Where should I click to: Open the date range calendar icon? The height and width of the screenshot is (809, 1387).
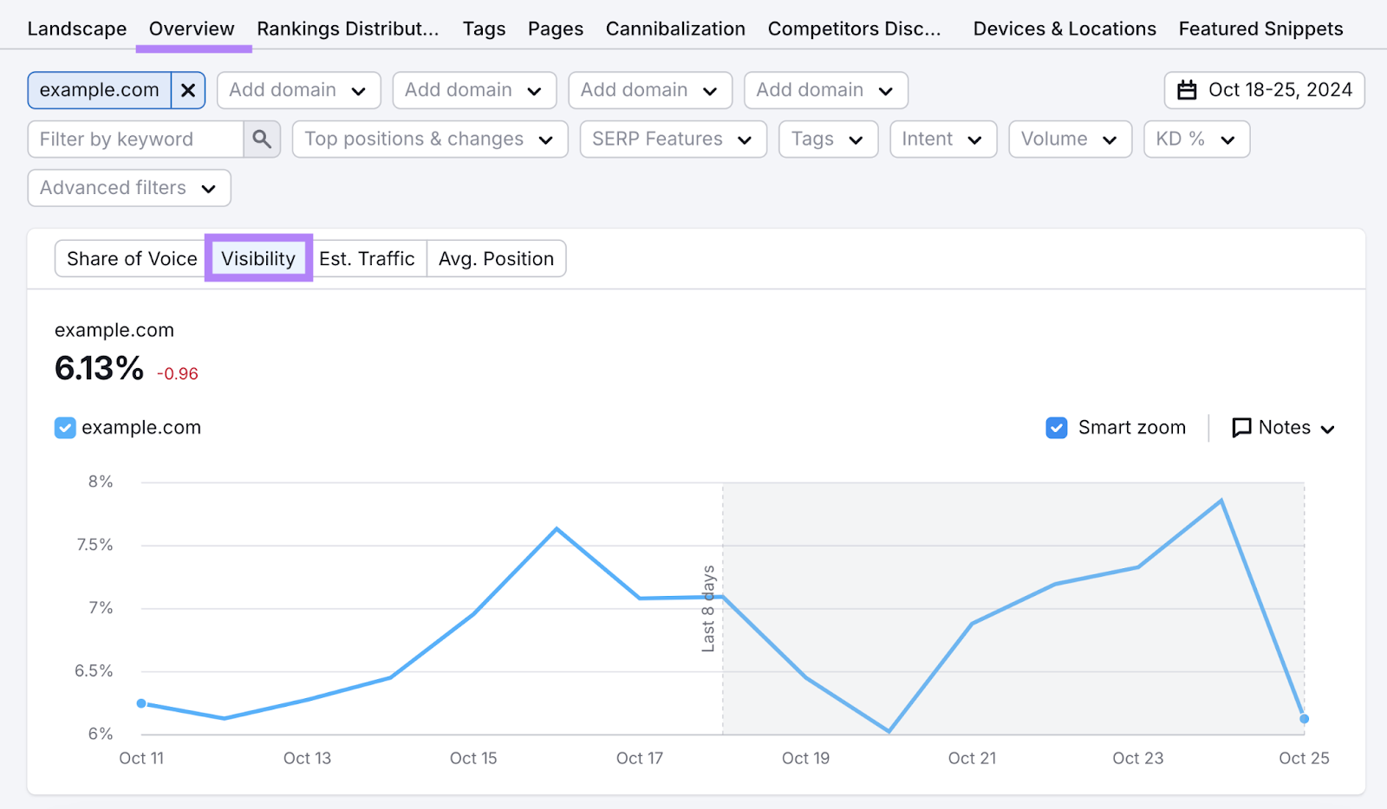[x=1187, y=89]
